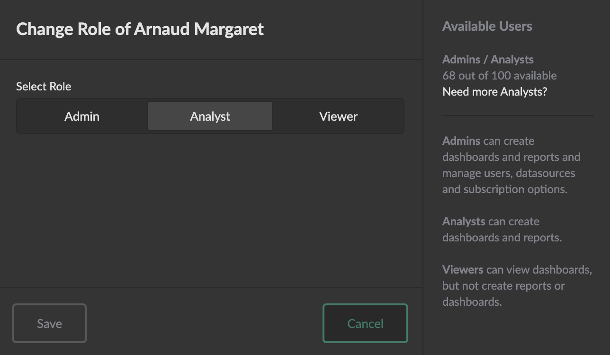Click the Change Role of Arnaud Margaret title
The image size is (610, 355).
coord(140,29)
